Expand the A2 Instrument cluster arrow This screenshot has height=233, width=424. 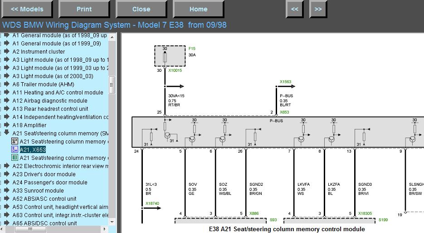coord(7,51)
